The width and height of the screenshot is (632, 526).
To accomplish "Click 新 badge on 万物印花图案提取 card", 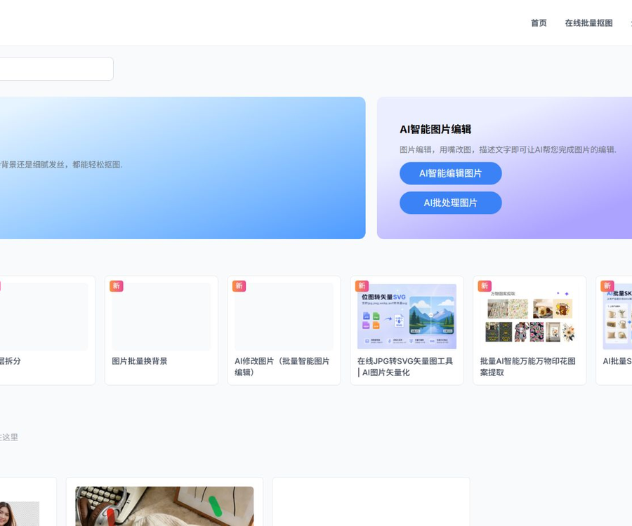I will pos(485,285).
